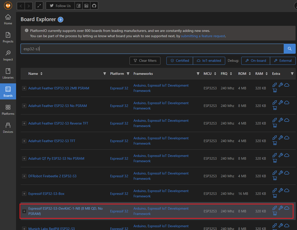Image resolution: width=297 pixels, height=230 pixels.
Task: Open Espressif ESP32-S3-Box board link
Action: [x=46, y=194]
